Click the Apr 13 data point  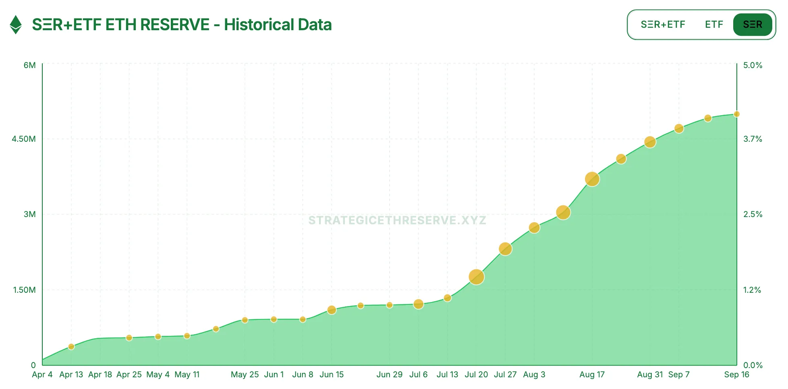click(x=71, y=347)
